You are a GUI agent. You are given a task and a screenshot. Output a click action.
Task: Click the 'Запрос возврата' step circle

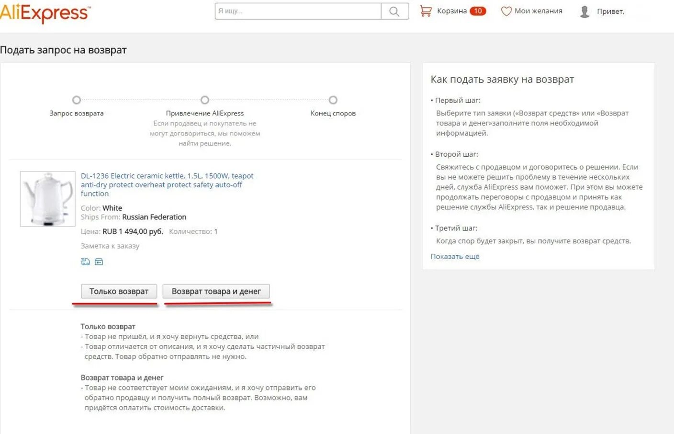[x=77, y=100]
